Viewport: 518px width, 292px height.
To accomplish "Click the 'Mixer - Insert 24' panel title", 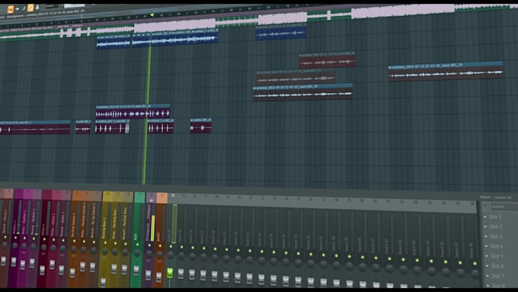I will pyautogui.click(x=496, y=197).
